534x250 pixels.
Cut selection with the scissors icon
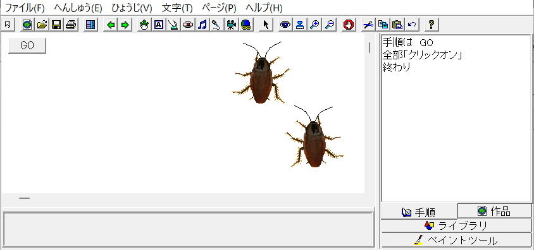coord(368,25)
